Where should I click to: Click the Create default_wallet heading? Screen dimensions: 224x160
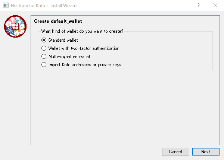point(58,21)
